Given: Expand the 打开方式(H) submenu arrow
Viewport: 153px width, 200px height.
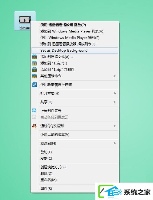Looking at the screenshot, I should pos(115,93).
